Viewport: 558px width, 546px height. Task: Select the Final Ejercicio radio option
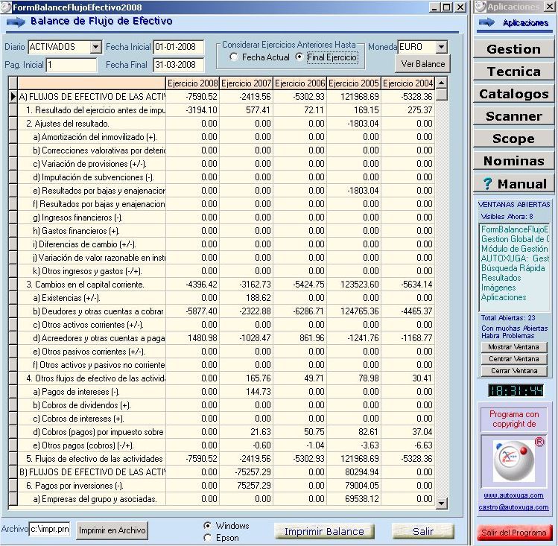pyautogui.click(x=299, y=57)
